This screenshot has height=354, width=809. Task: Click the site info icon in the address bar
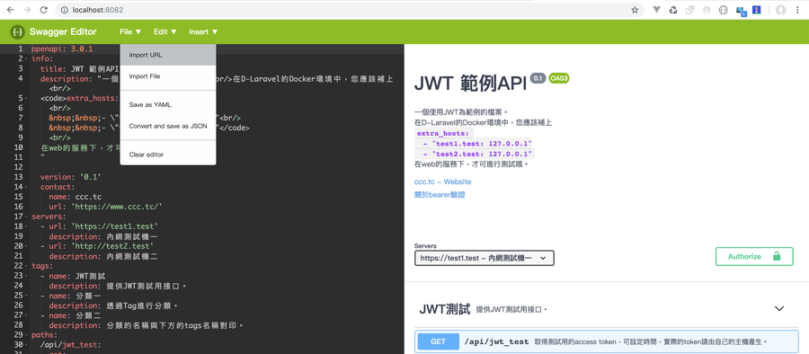[64, 10]
